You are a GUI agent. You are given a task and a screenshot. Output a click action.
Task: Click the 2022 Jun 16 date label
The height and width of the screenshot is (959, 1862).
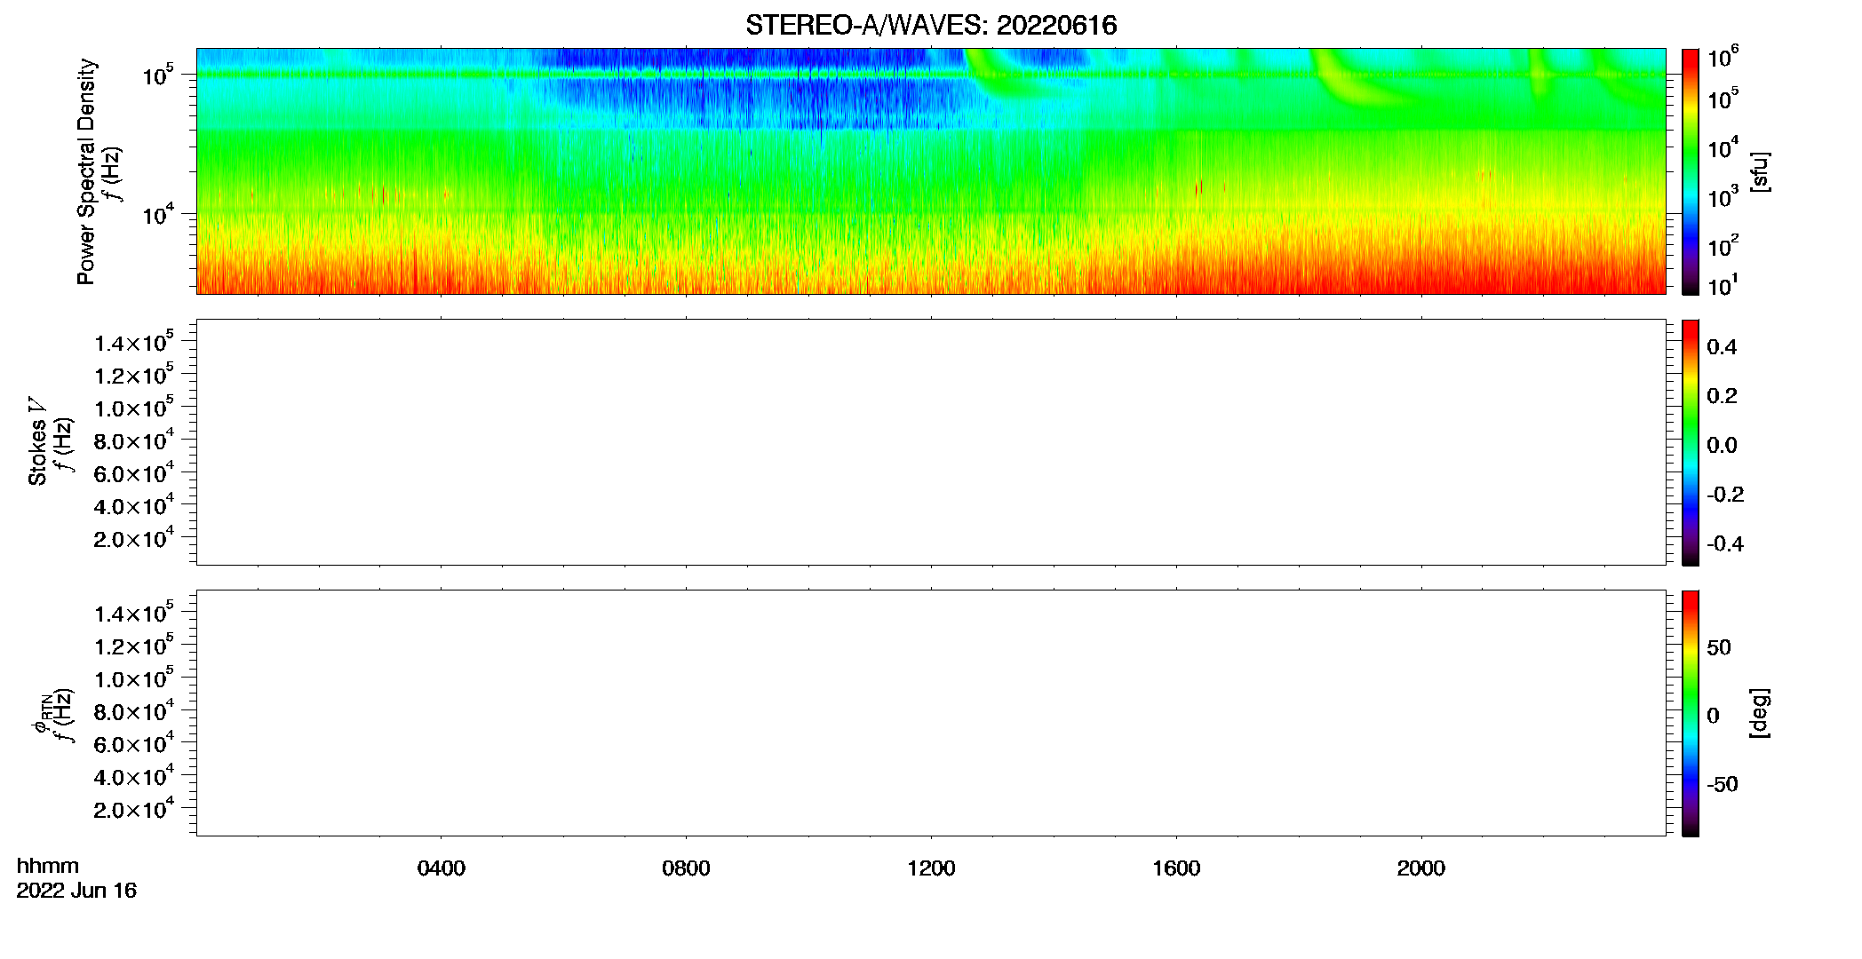(76, 891)
